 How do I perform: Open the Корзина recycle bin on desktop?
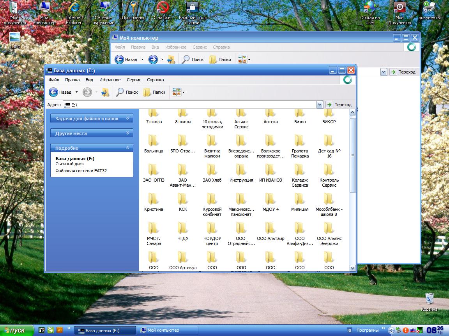pos(429,299)
